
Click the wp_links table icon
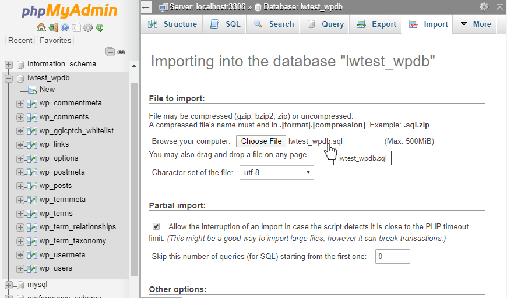click(31, 145)
